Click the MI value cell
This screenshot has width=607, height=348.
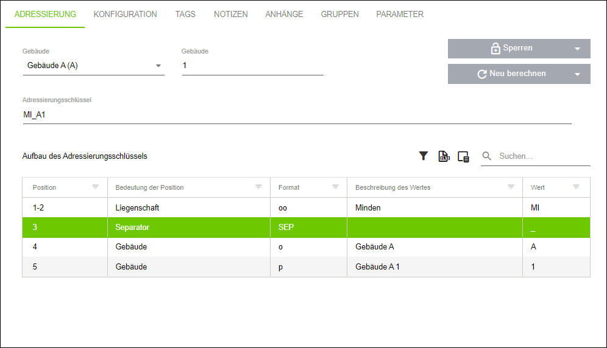tap(556, 207)
